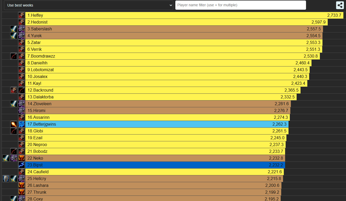The height and width of the screenshot is (201, 346).
Task: Click the score value 2,460.4
Action: 303,63
